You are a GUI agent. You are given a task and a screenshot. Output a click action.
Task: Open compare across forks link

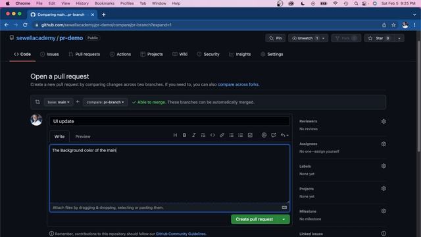tap(238, 84)
